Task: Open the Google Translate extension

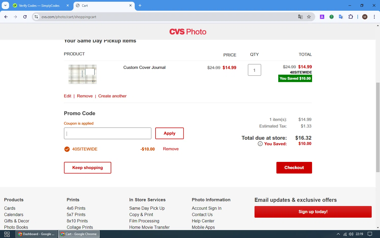Action: pos(341,17)
